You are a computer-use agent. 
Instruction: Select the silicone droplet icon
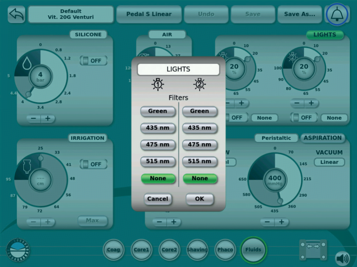coord(27,64)
